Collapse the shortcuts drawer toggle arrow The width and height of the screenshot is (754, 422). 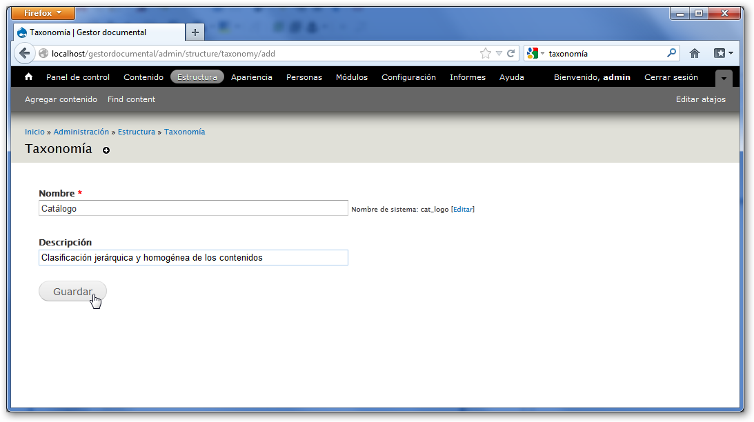pos(723,78)
